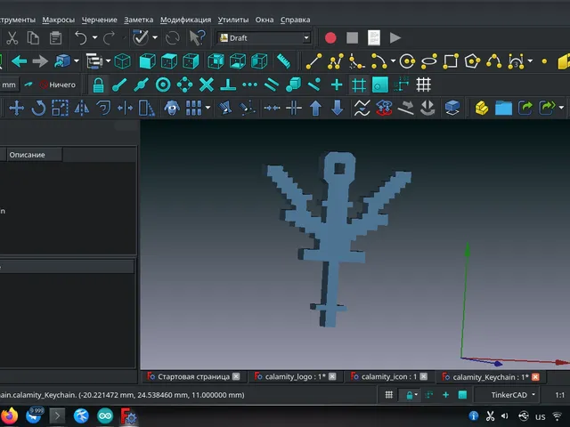Open the Макросы menu
Image resolution: width=570 pixels, height=427 pixels.
[59, 20]
